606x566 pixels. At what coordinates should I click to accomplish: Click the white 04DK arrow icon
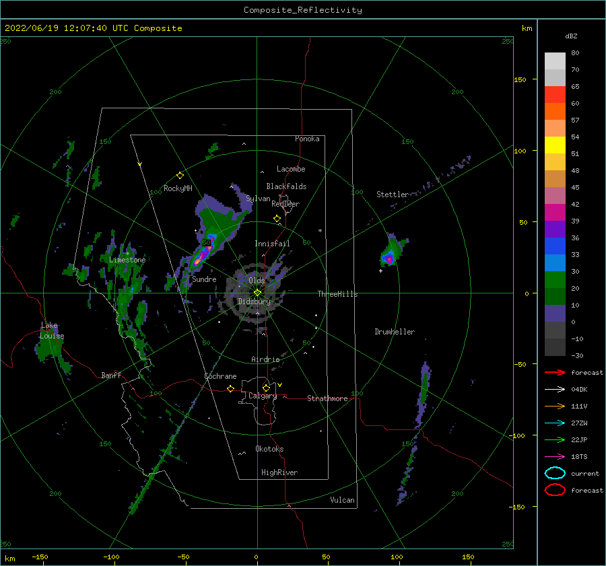[555, 389]
